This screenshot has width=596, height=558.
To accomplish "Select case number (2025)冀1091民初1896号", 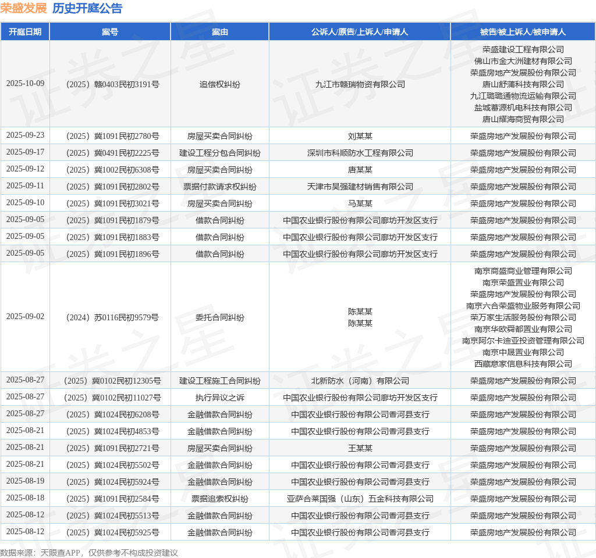I will (x=112, y=254).
